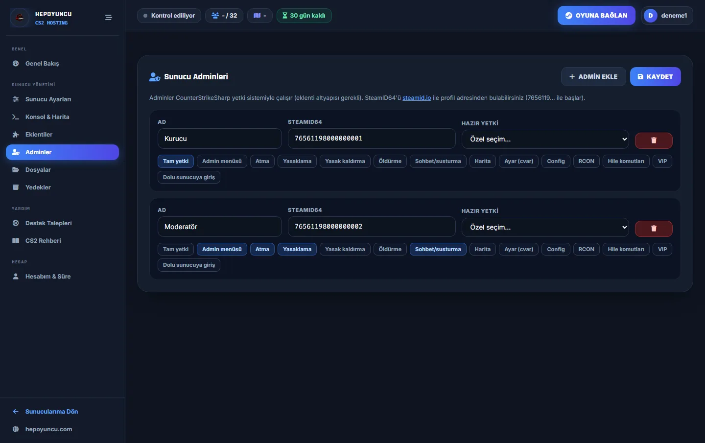Click the map indicator chip
The width and height of the screenshot is (705, 443).
260,16
